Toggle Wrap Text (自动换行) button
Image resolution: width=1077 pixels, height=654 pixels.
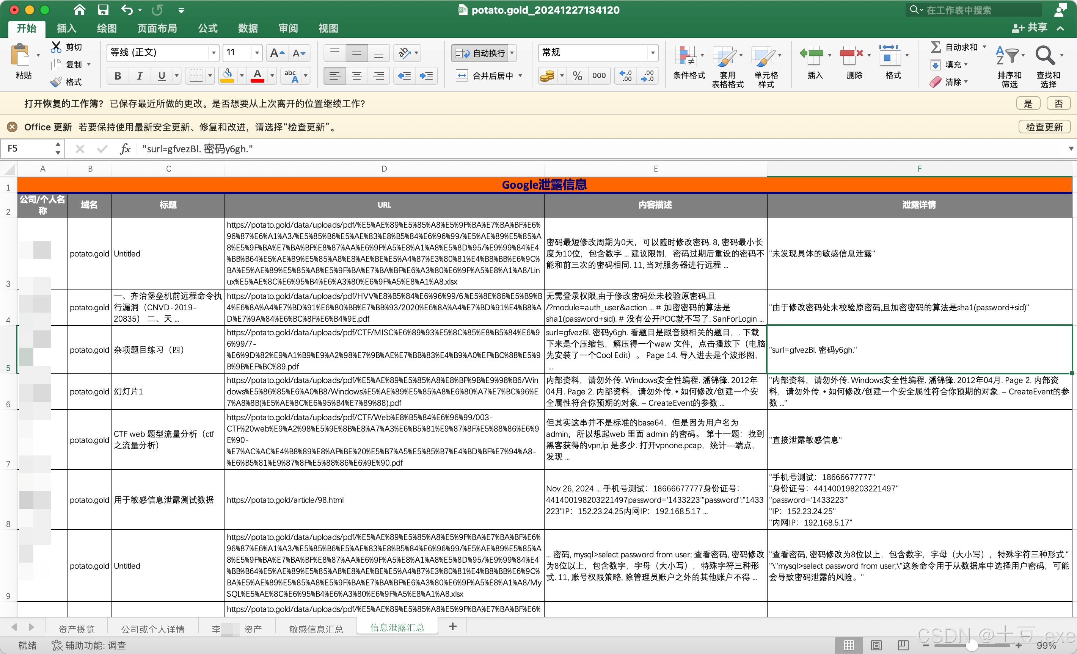[x=480, y=53]
